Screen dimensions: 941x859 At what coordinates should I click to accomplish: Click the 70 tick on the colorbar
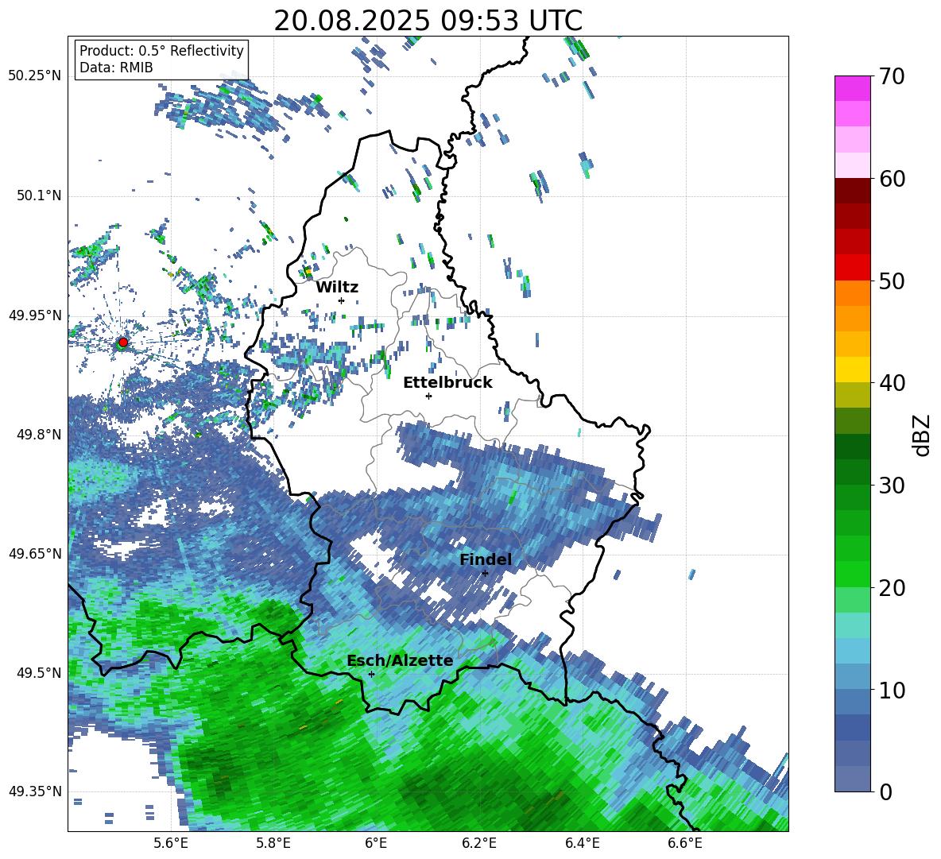(x=892, y=76)
